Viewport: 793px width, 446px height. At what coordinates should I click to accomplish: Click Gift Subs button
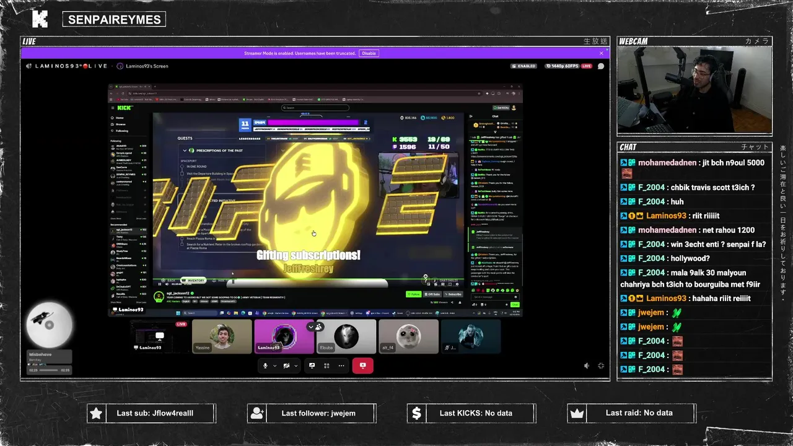(433, 294)
